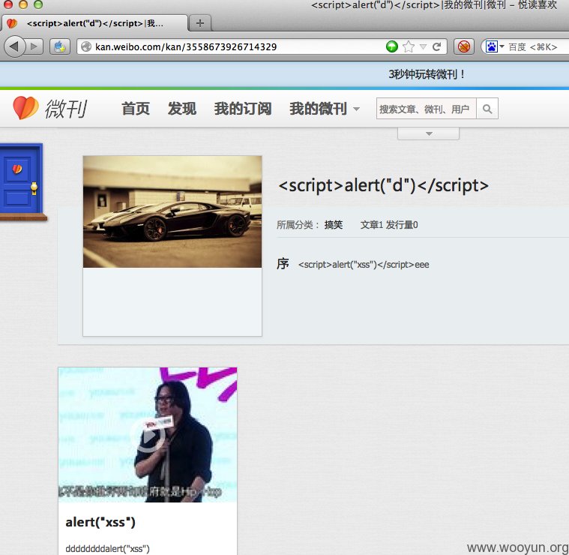Select the tab titled <script>alert("d")</script>
The width and height of the screenshot is (569, 555).
[94, 23]
